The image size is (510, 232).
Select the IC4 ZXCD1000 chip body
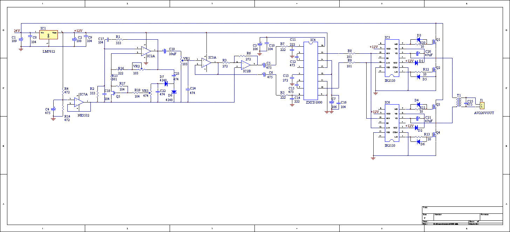310,71
